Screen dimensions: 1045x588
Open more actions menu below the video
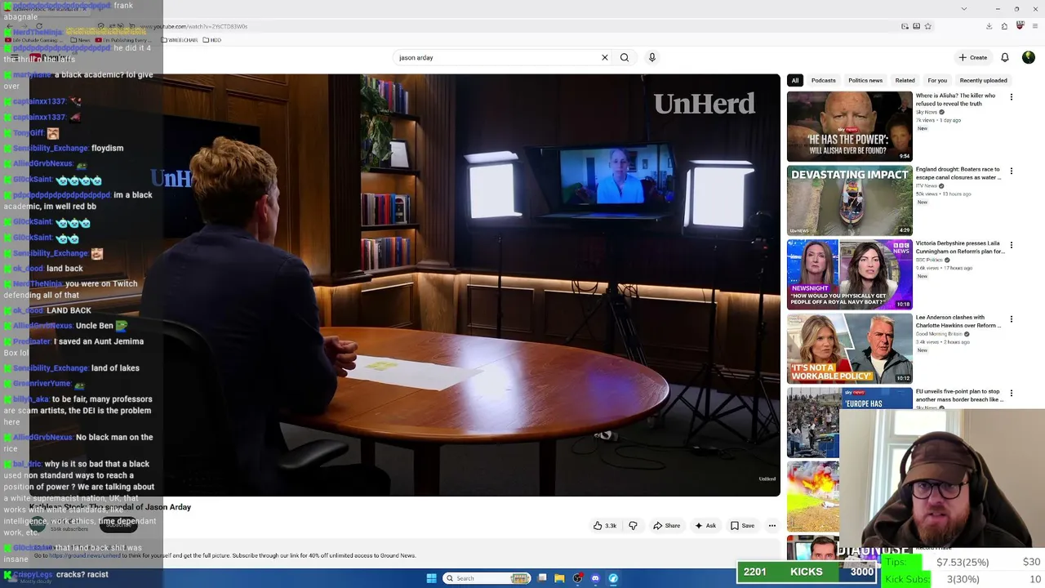(x=772, y=526)
